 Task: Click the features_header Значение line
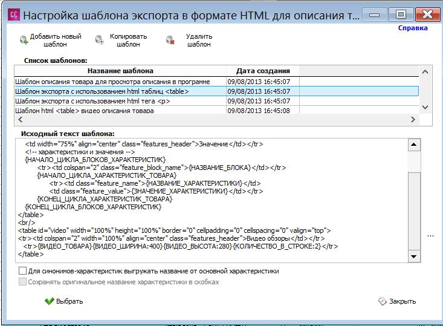[144, 144]
